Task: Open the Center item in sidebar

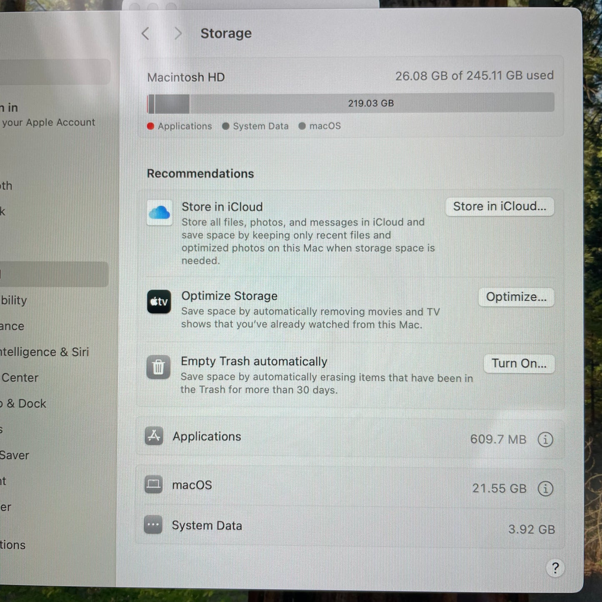Action: [20, 378]
